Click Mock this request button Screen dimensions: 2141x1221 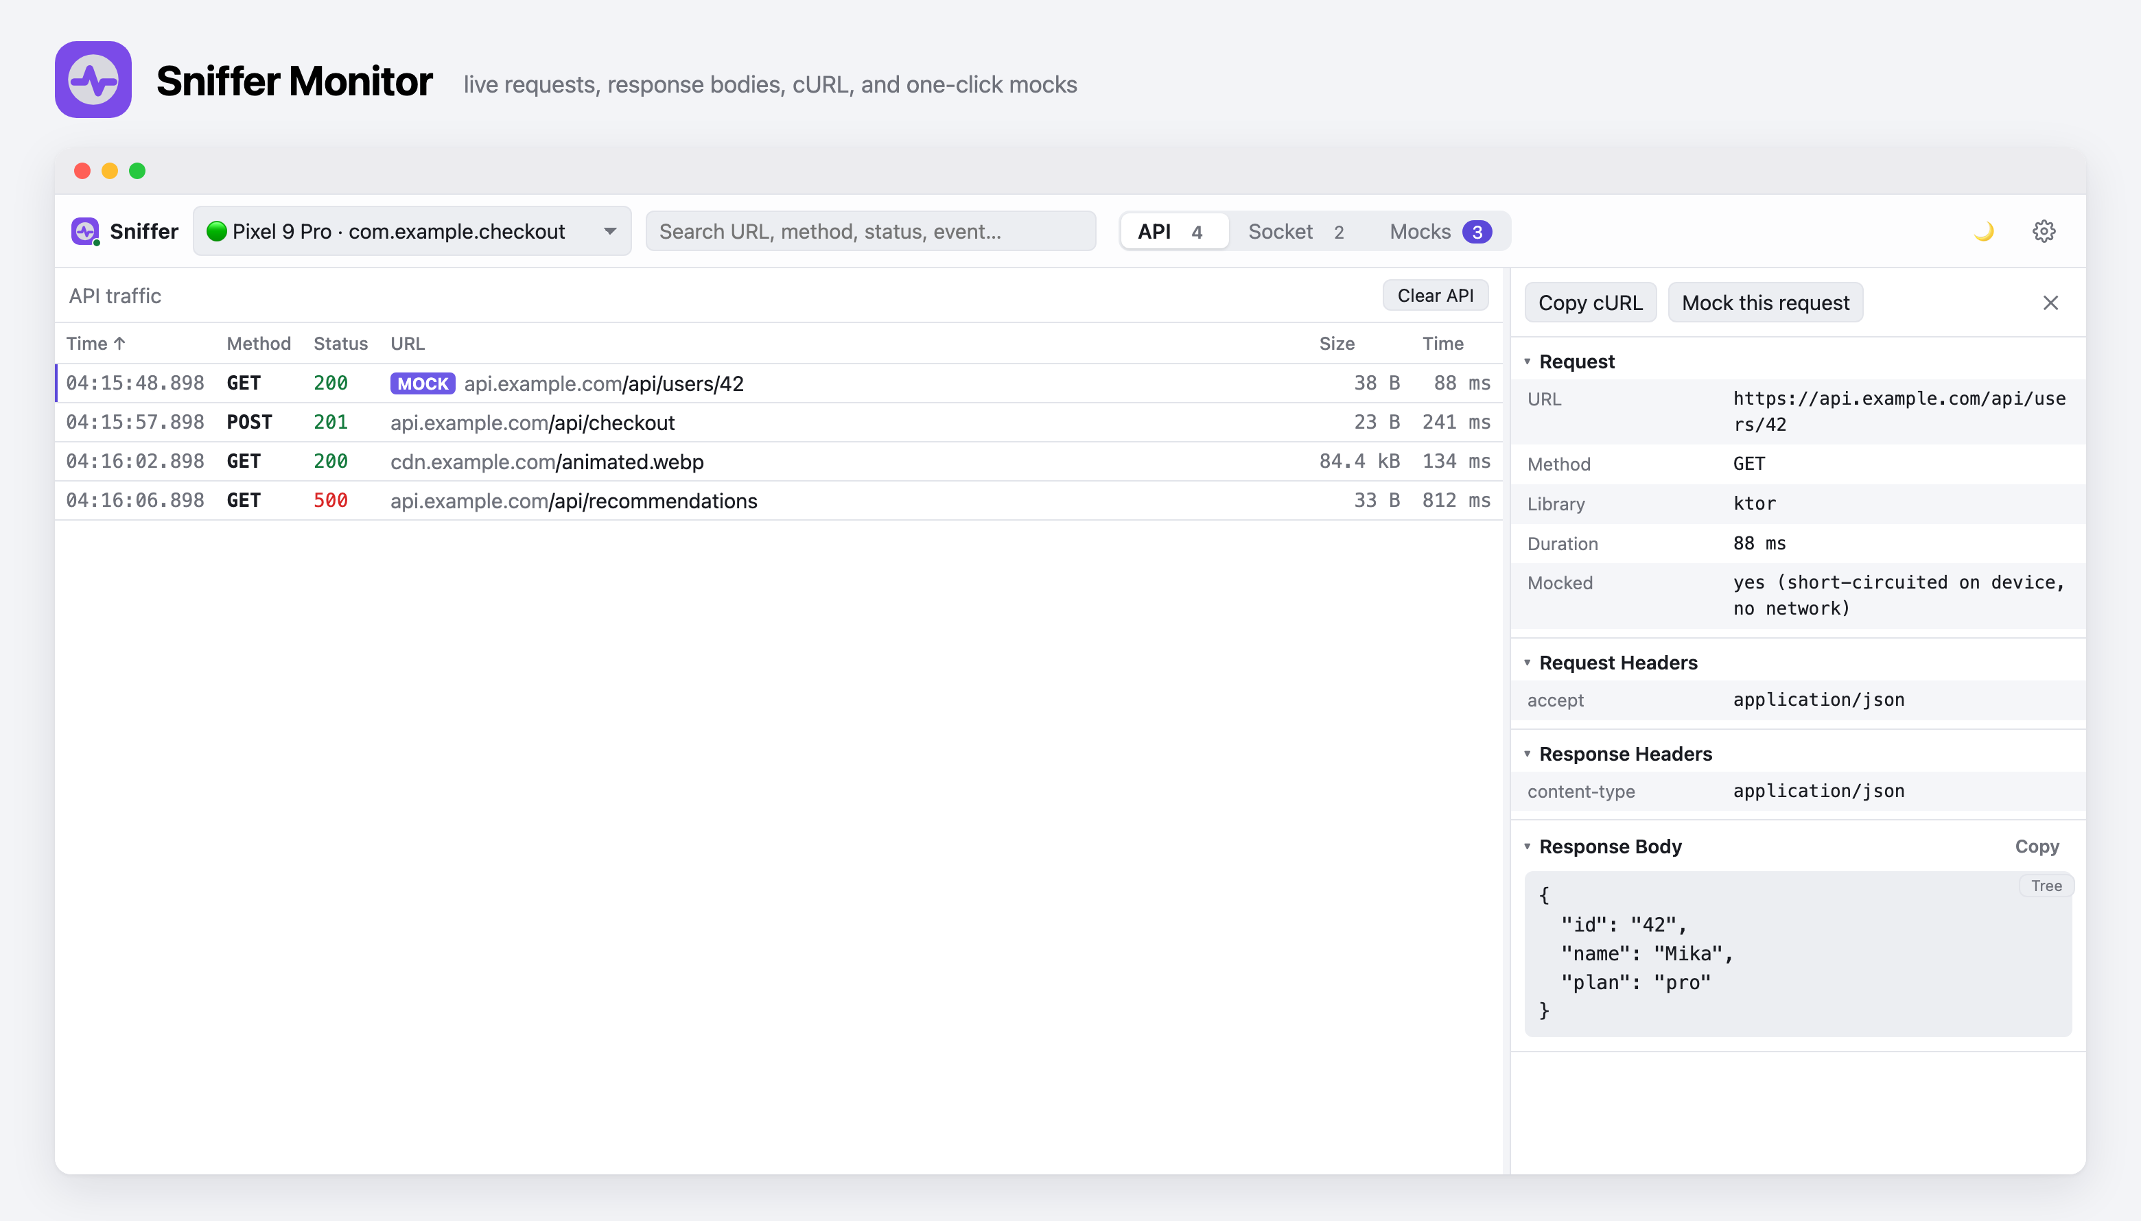click(1765, 303)
